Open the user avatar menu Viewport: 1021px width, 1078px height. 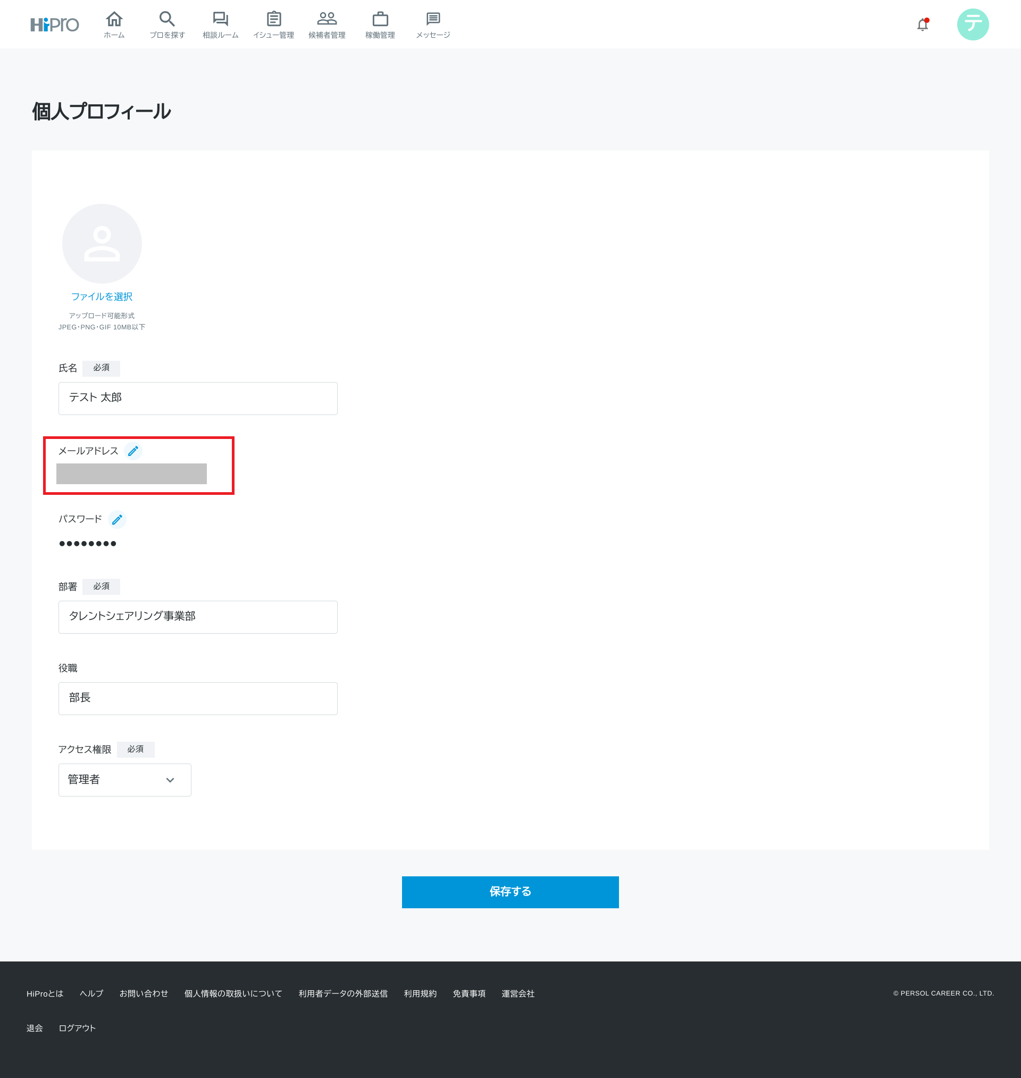click(x=973, y=24)
